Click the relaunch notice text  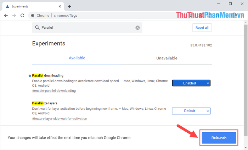pos(69,138)
